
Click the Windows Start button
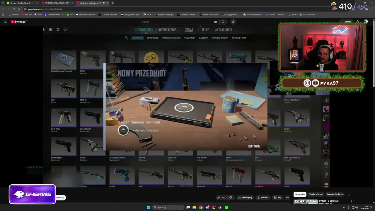[x=149, y=207]
